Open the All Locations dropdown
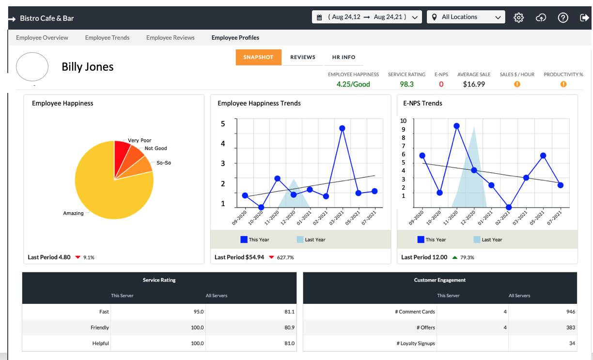Screen dimensions: 593x360 pyautogui.click(x=466, y=17)
